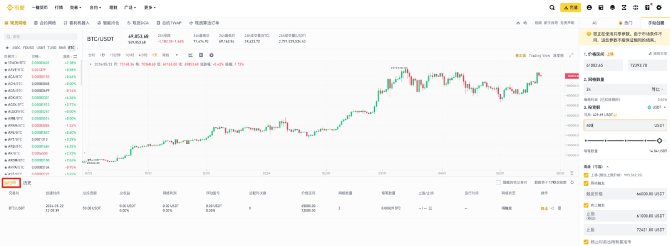Uncheck the grid trigger (网格触发) checkbox

[586, 182]
